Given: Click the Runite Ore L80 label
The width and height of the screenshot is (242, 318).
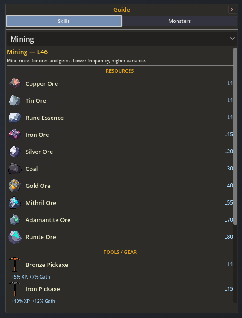Looking at the screenshot, I should [x=229, y=237].
